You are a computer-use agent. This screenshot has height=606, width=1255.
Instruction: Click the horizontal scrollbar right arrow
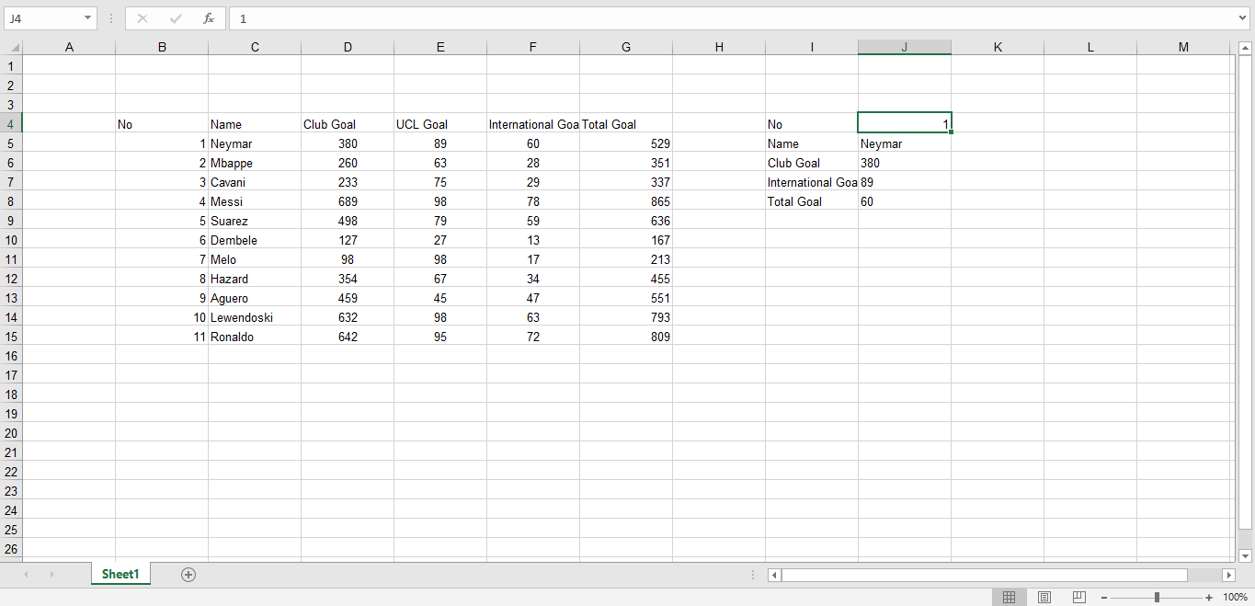[1229, 574]
